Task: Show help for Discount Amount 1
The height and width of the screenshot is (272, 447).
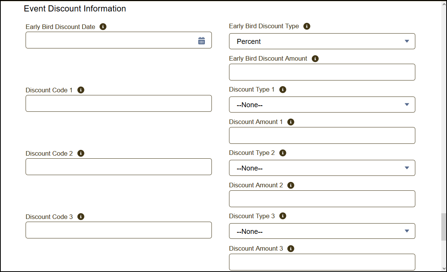Action: tap(290, 122)
